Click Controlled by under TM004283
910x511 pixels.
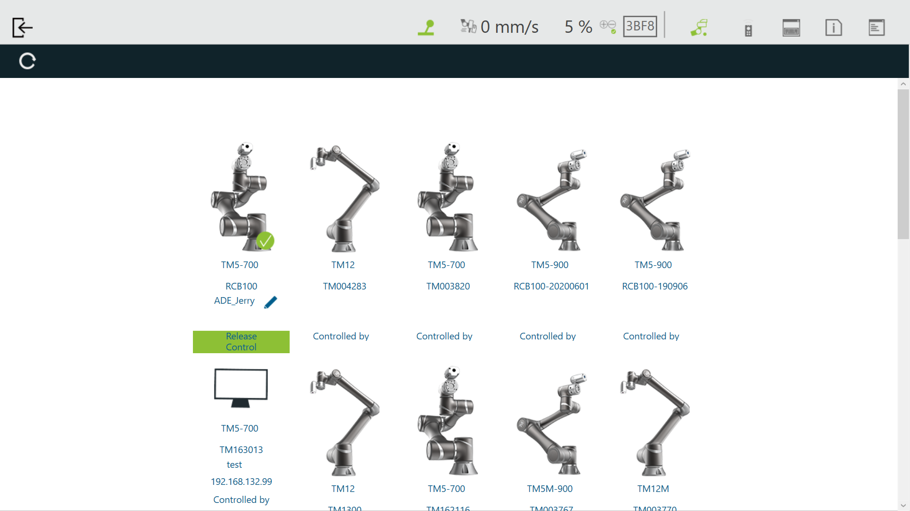tap(341, 336)
